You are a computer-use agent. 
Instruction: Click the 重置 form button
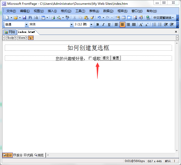pos(116,58)
